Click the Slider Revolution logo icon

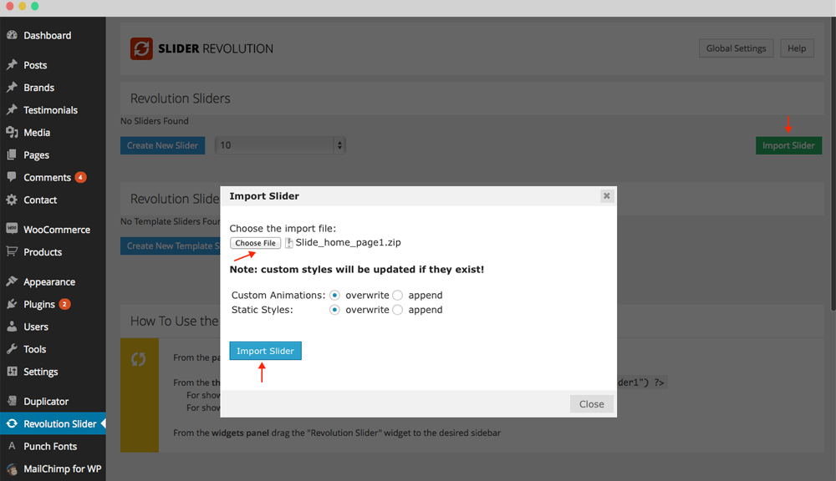[141, 48]
